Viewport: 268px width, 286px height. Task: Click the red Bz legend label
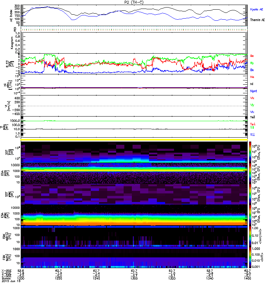click(x=252, y=56)
